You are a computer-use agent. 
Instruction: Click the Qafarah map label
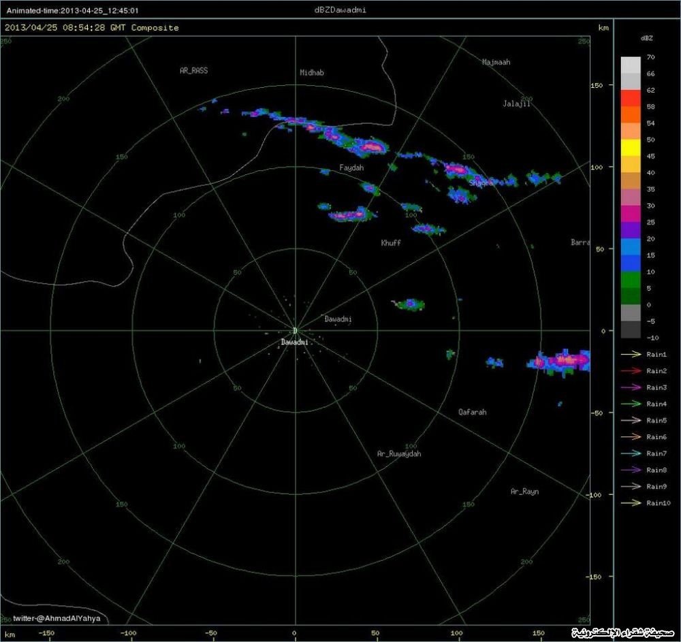473,412
